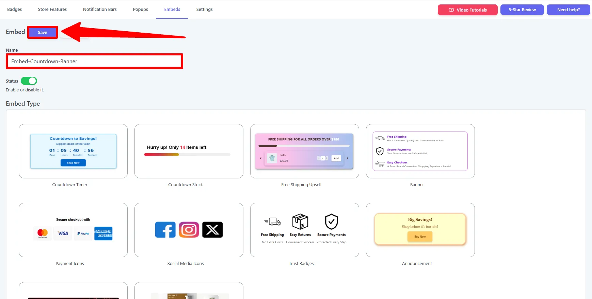The height and width of the screenshot is (299, 592).
Task: Open the Settings tab
Action: [205, 10]
